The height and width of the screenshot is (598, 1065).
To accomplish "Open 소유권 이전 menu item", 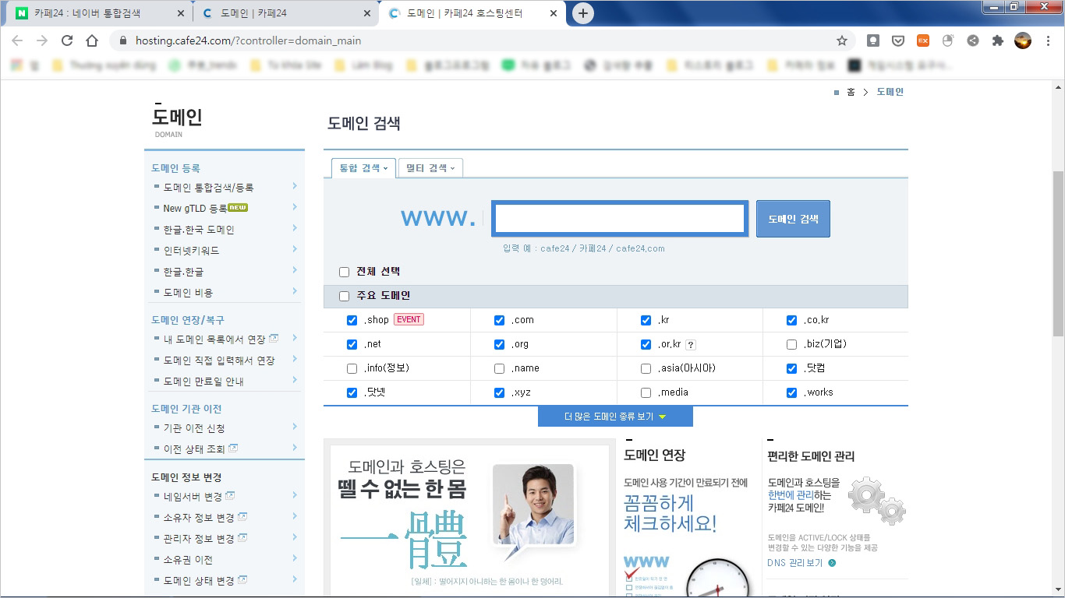I will pyautogui.click(x=188, y=560).
